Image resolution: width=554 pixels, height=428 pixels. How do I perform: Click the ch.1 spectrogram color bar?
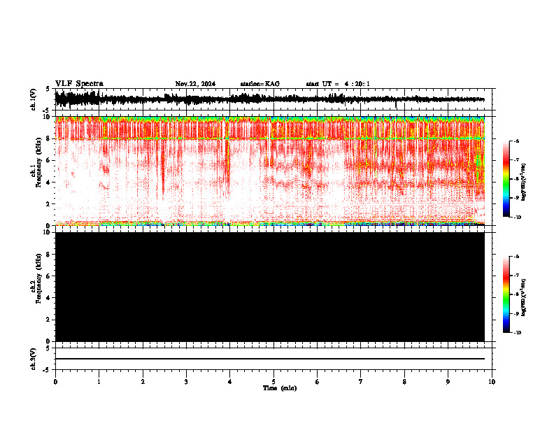coord(506,179)
